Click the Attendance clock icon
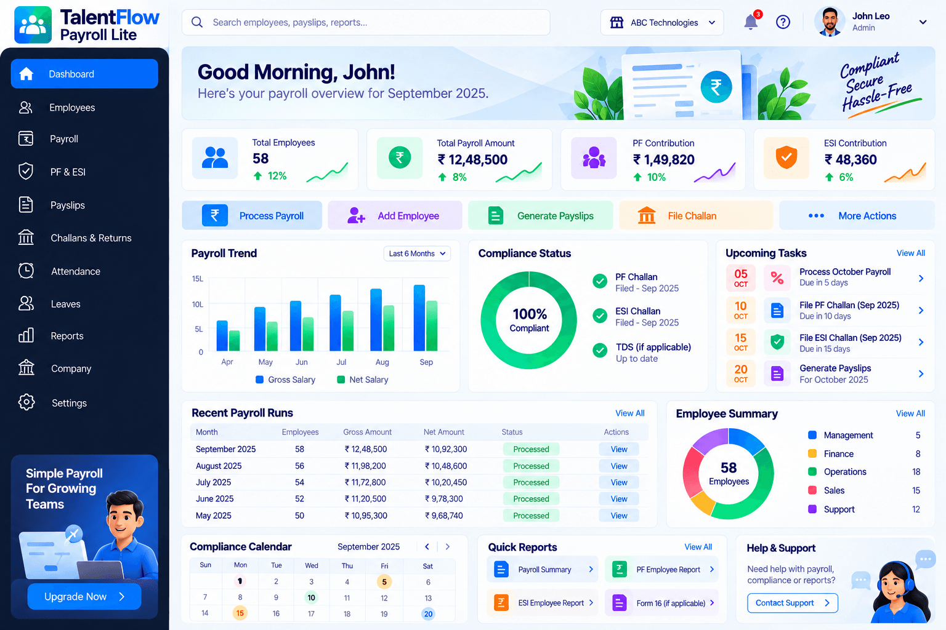Viewport: 946px width, 630px height. coord(26,271)
